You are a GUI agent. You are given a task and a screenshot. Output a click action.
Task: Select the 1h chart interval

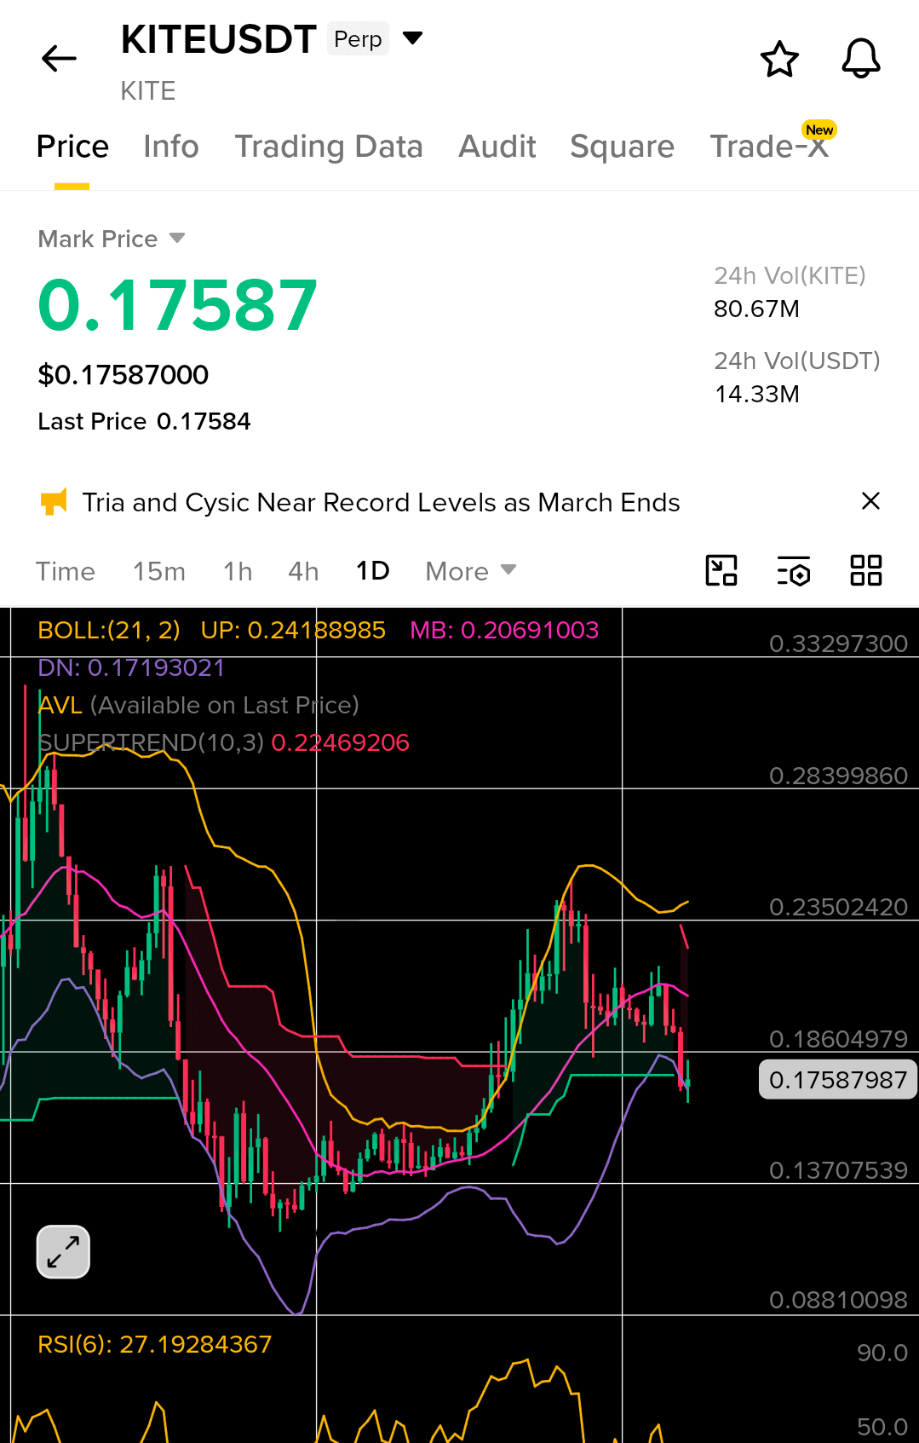[238, 571]
